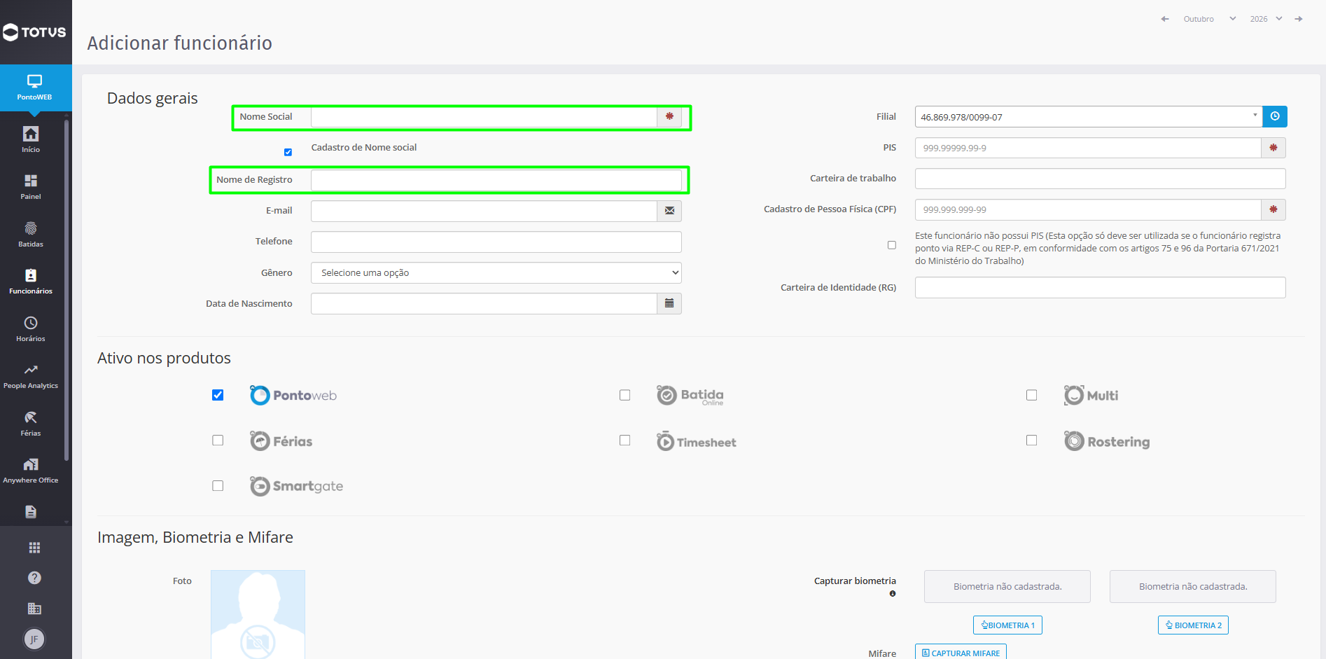Screen dimensions: 1326x659
Task: Click the Capturar biometria info icon
Action: pos(893,594)
